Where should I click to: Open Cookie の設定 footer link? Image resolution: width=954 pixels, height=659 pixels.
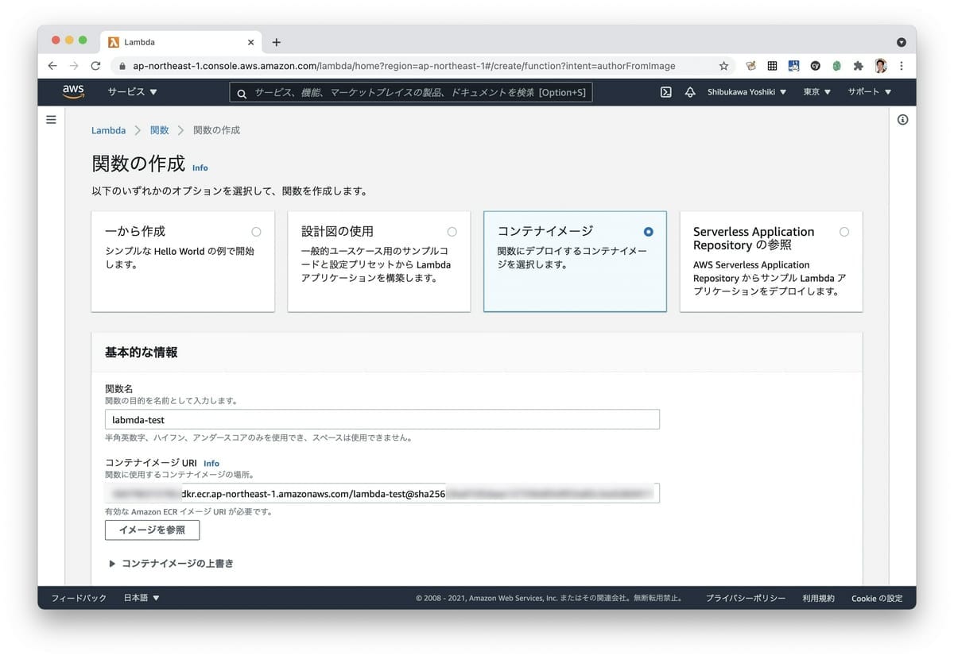[x=877, y=598]
